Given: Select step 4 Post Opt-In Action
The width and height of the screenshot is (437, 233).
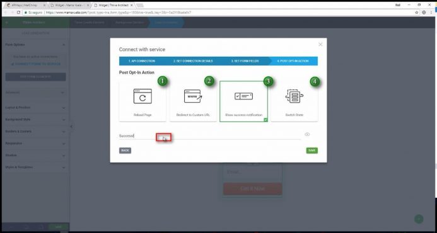Looking at the screenshot, I should (x=293, y=61).
